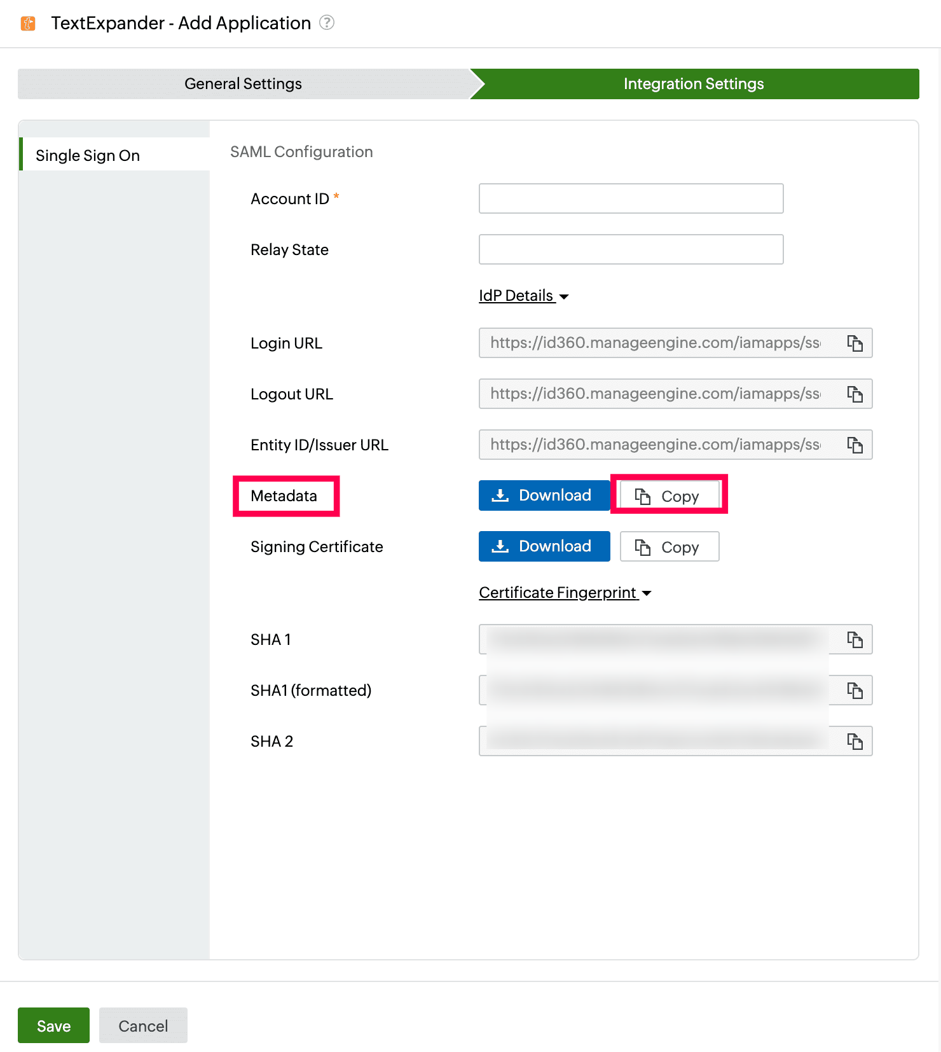The width and height of the screenshot is (941, 1052).
Task: Click the TextExpander app logo icon
Action: coord(28,24)
